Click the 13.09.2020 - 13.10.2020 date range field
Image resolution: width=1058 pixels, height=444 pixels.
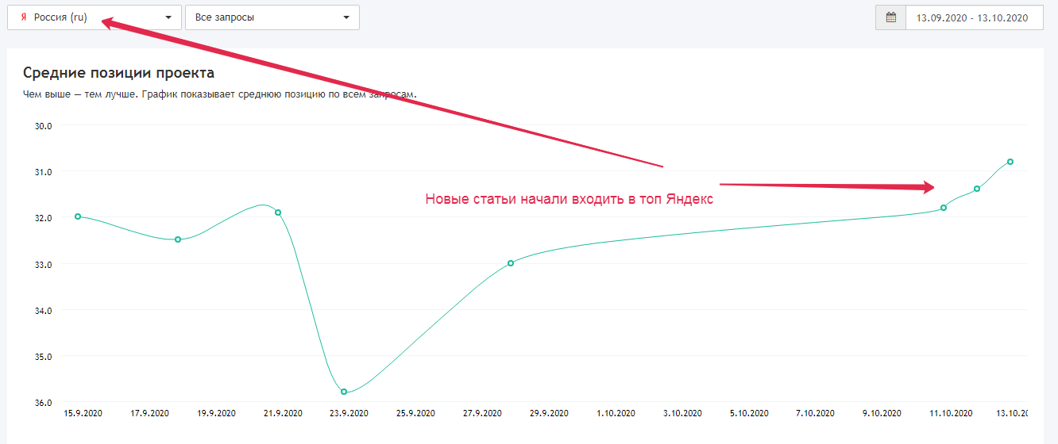click(973, 17)
